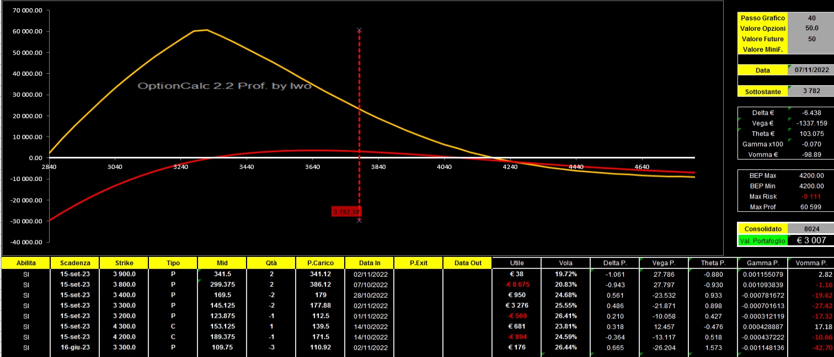834x357 pixels.
Task: Select the Data In column header
Action: coord(369,263)
